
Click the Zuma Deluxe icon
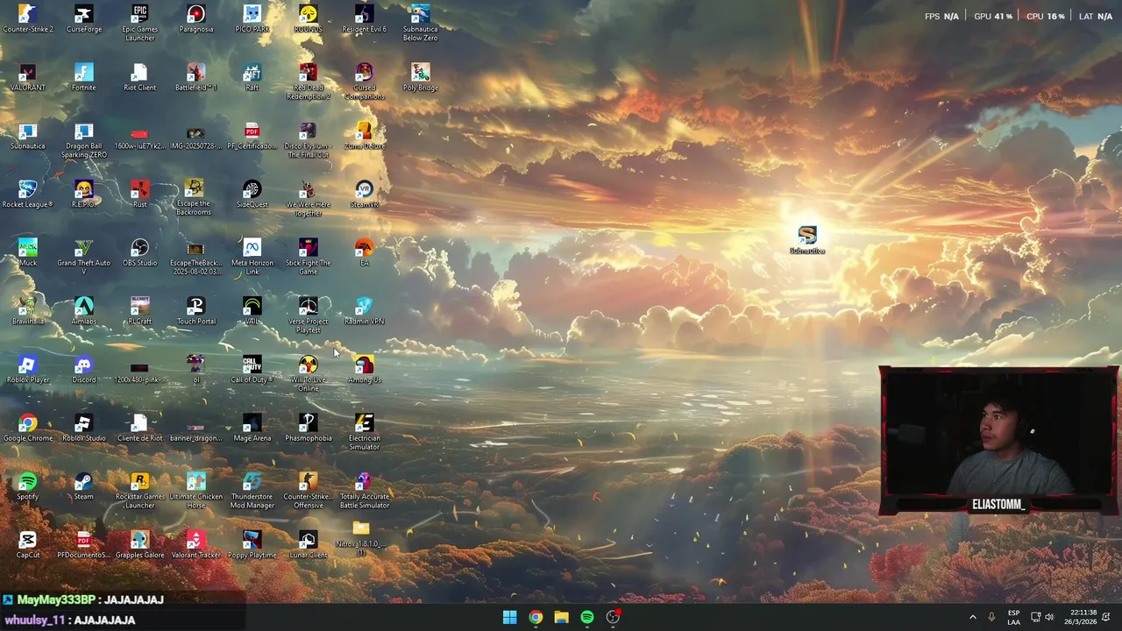point(364,136)
